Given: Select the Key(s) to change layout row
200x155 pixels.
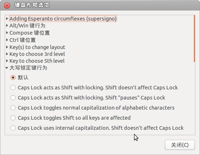Looking at the screenshot, I should (x=37, y=47).
